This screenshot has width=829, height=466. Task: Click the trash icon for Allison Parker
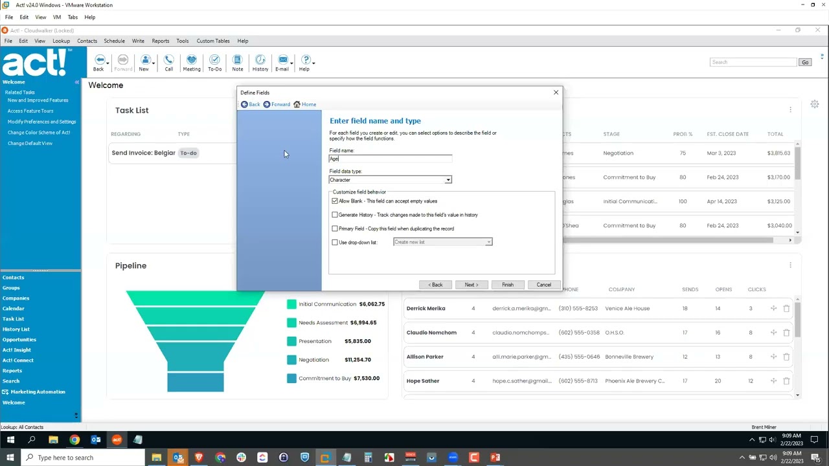[786, 357]
